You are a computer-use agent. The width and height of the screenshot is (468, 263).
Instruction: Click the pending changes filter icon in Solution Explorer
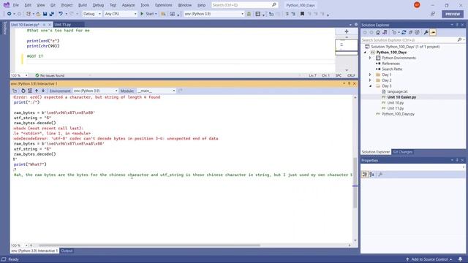click(395, 32)
